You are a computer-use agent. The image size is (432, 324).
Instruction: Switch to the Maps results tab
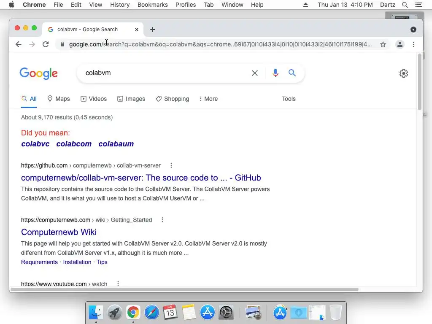(58, 99)
